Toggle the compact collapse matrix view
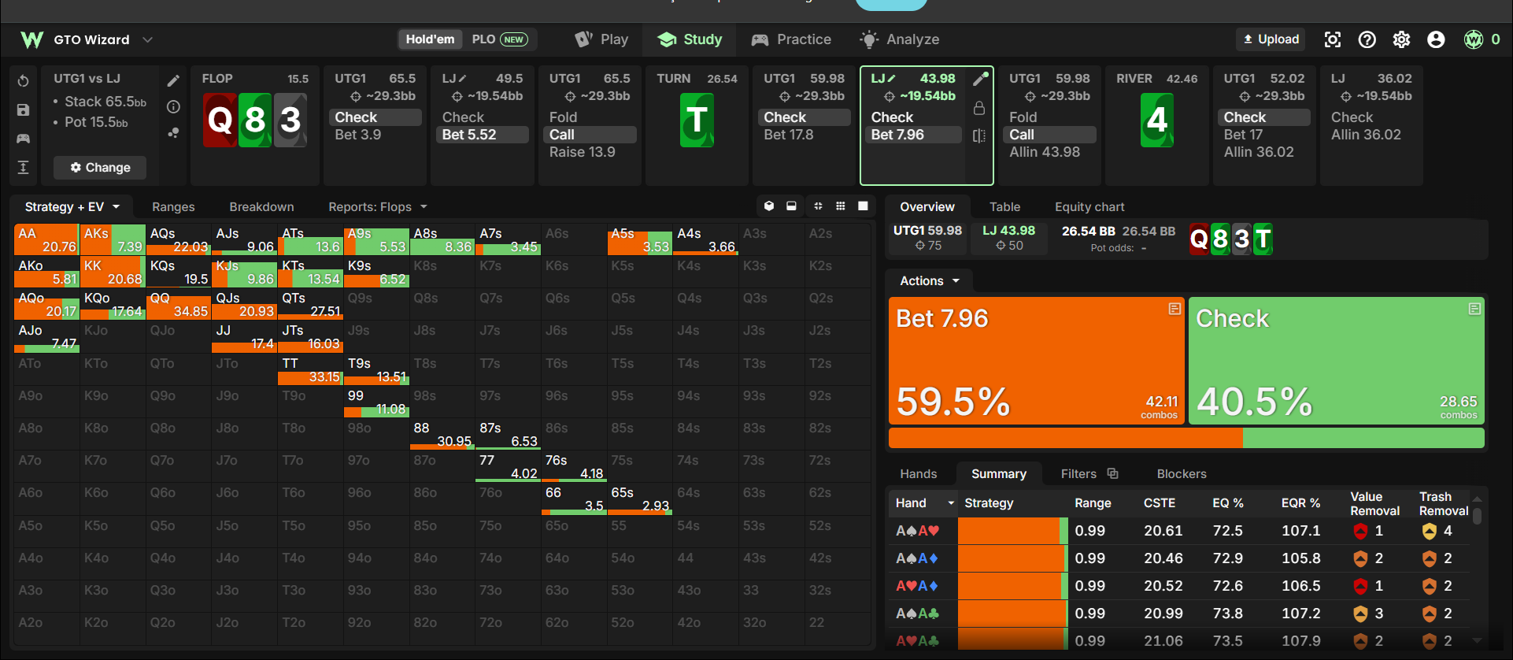This screenshot has height=660, width=1513. point(818,206)
